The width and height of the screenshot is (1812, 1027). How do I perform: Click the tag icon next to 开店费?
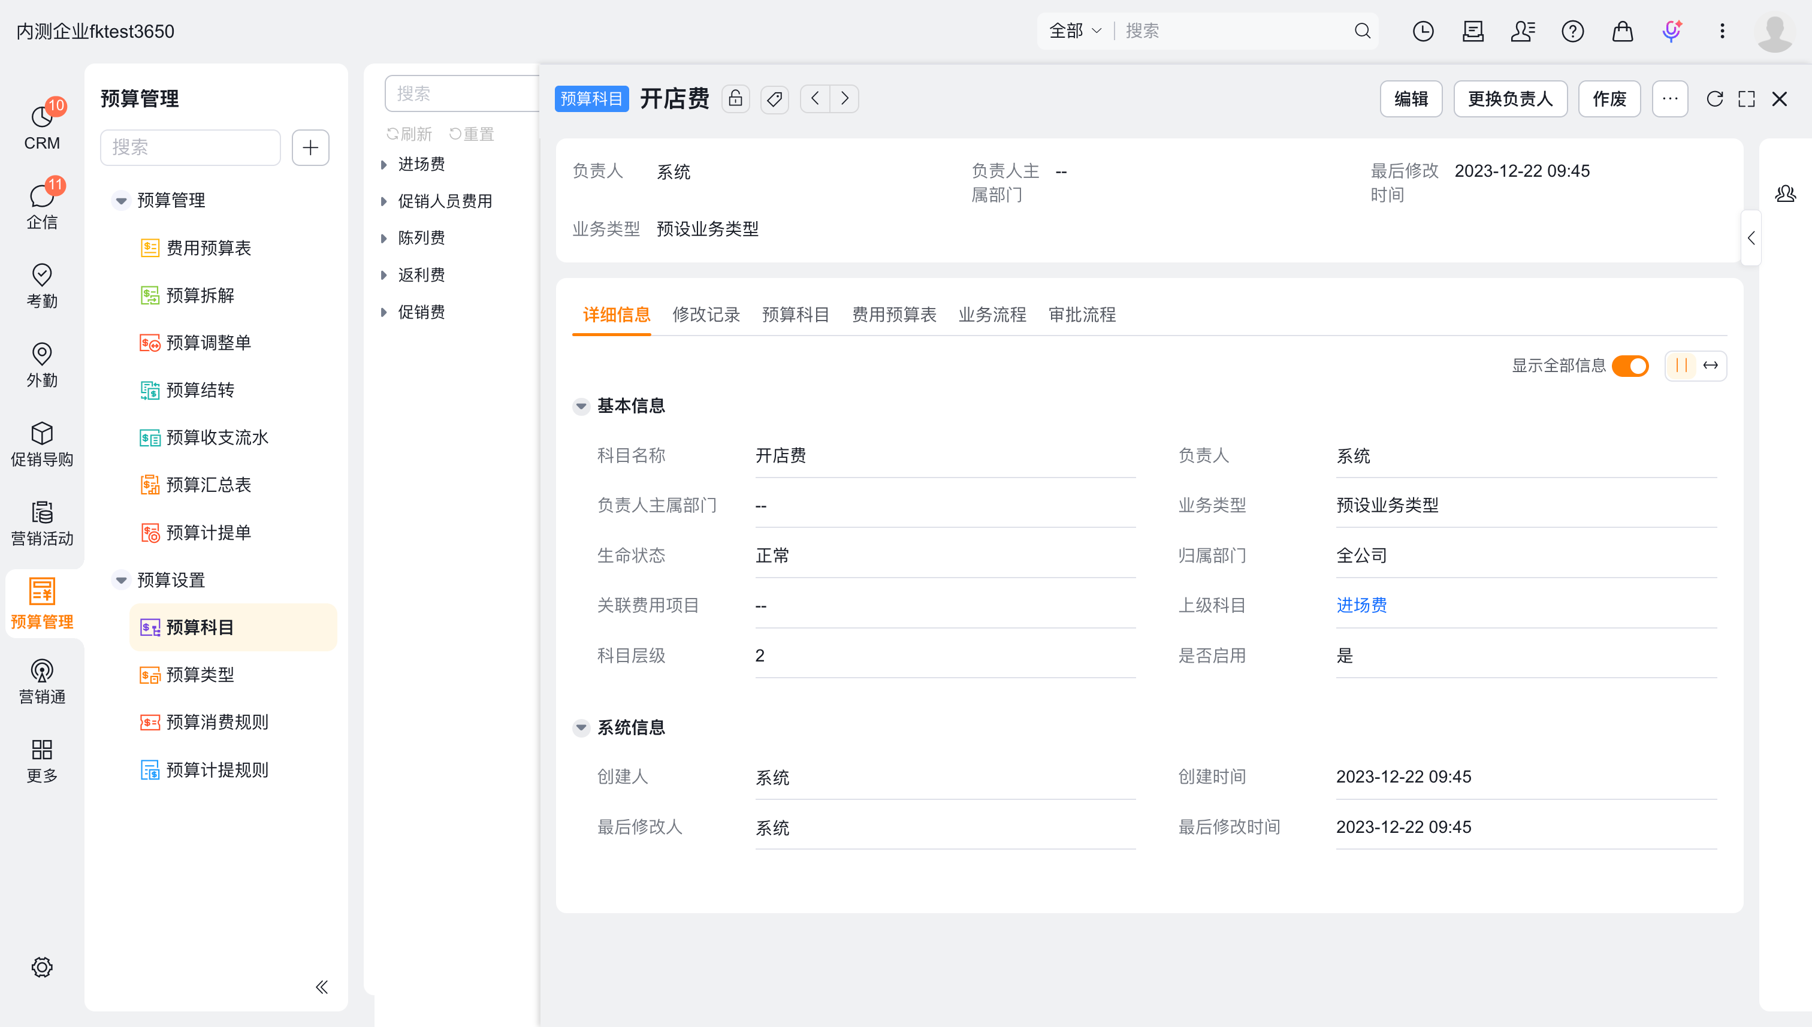(774, 99)
